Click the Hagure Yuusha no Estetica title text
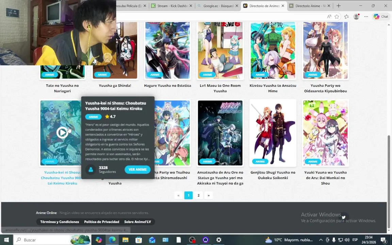This screenshot has height=245, width=392. [167, 85]
